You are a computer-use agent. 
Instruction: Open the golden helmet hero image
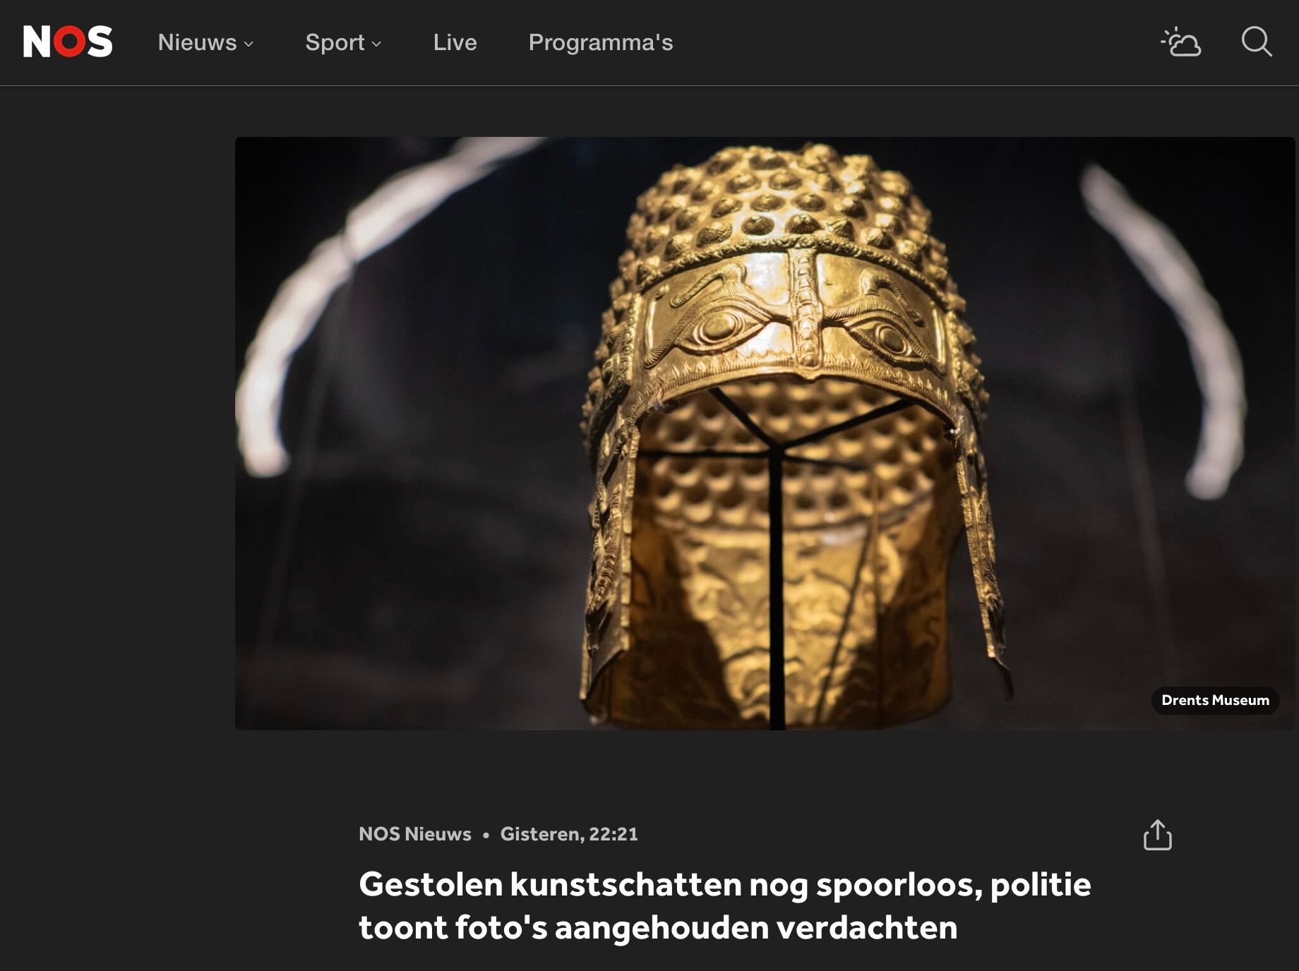pos(765,433)
